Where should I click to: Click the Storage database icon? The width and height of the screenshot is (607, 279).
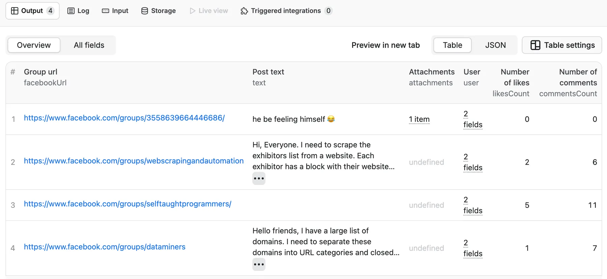click(145, 11)
